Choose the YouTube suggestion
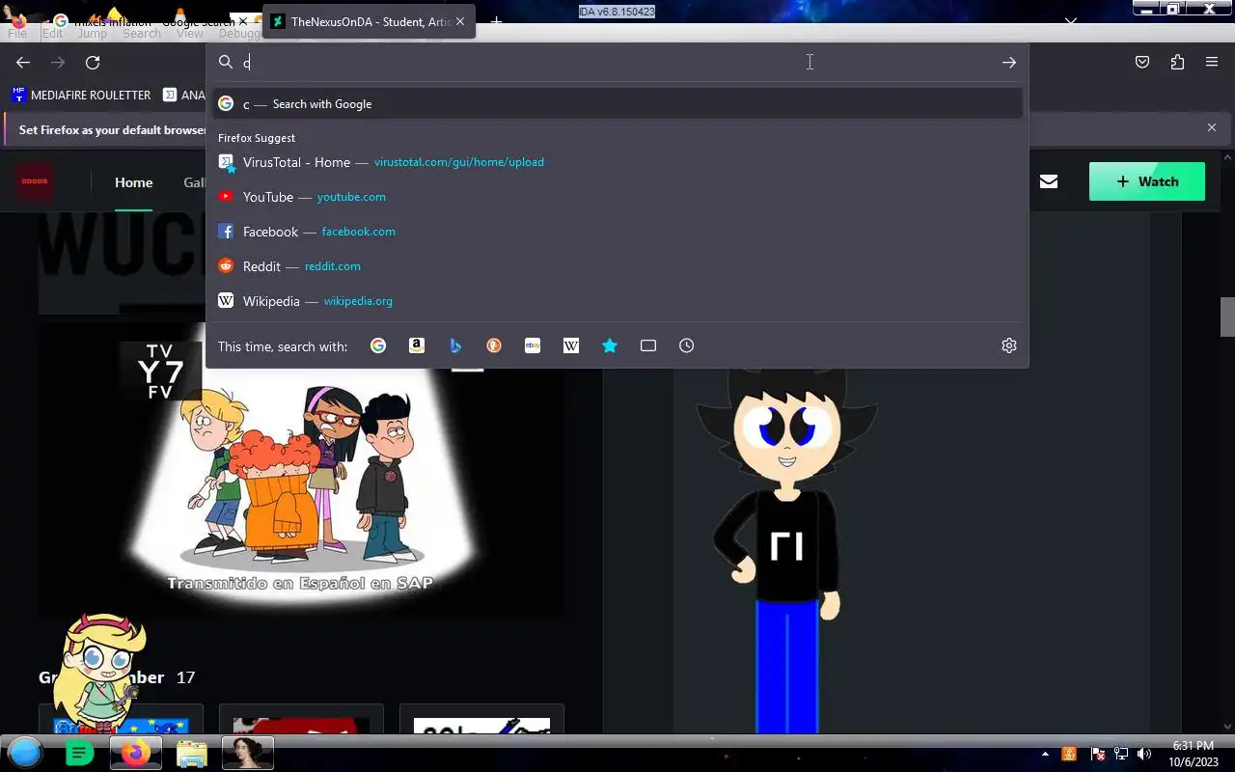 coord(617,197)
